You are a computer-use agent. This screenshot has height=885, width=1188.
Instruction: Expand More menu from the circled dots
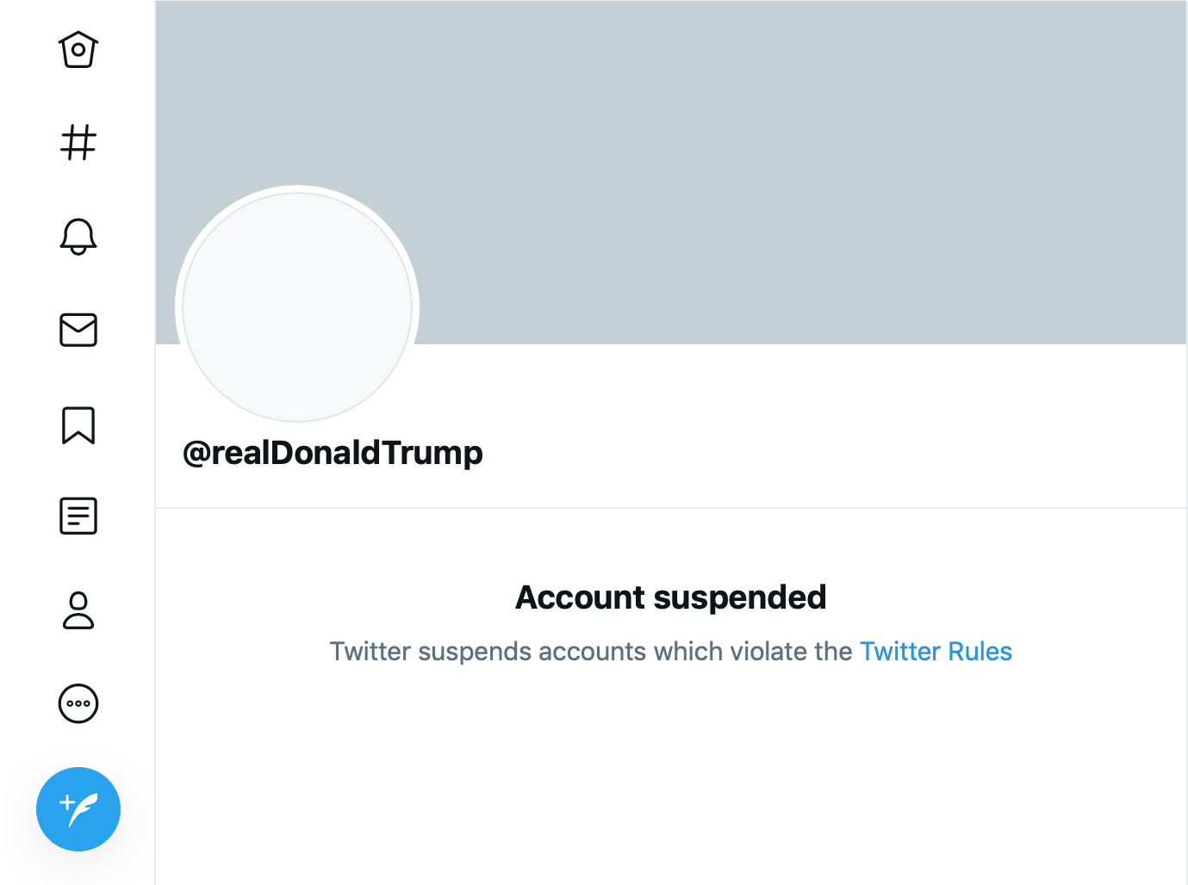click(78, 703)
